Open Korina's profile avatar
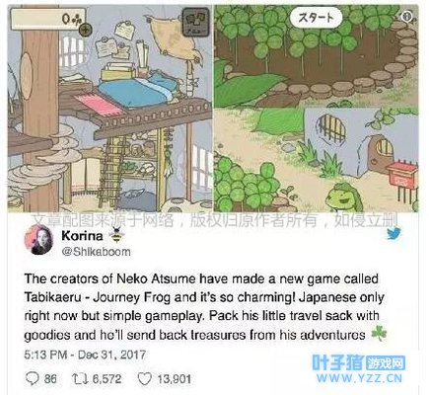Image resolution: width=429 pixels, height=395 pixels. (38, 240)
